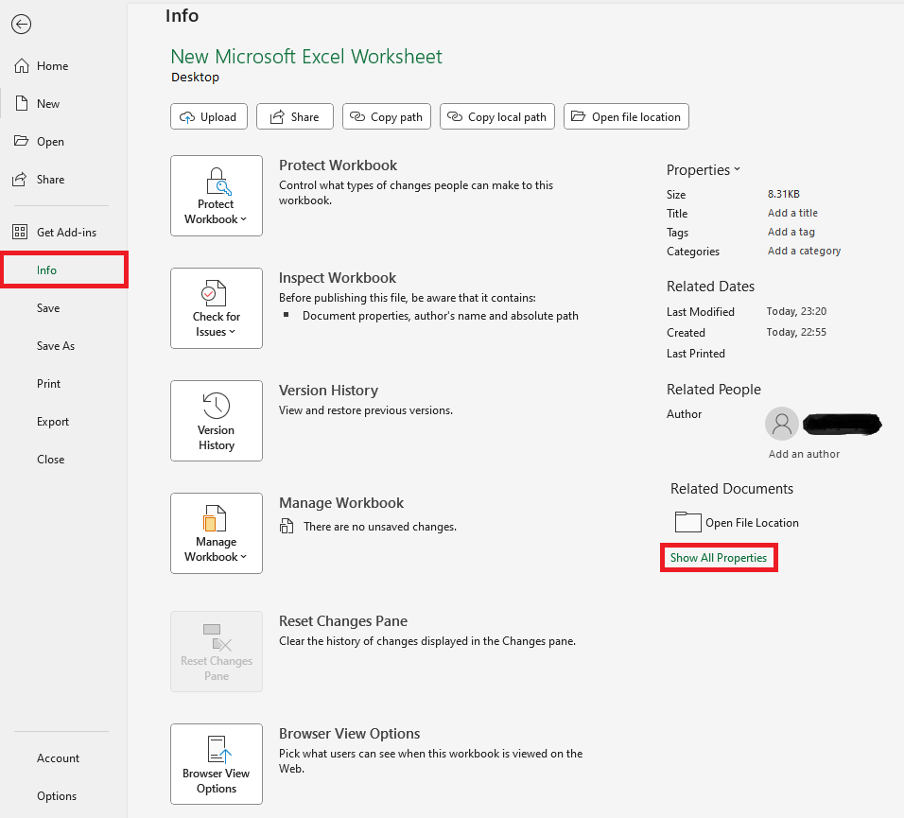Click the Copy path button label
Screen dimensions: 904x818
(x=396, y=117)
